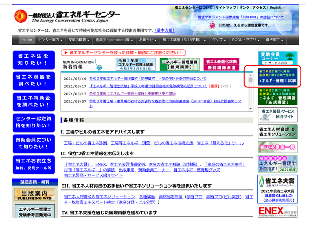Click the Energy Conservation Center sun logo
The image size is (309, 225).
21,16
